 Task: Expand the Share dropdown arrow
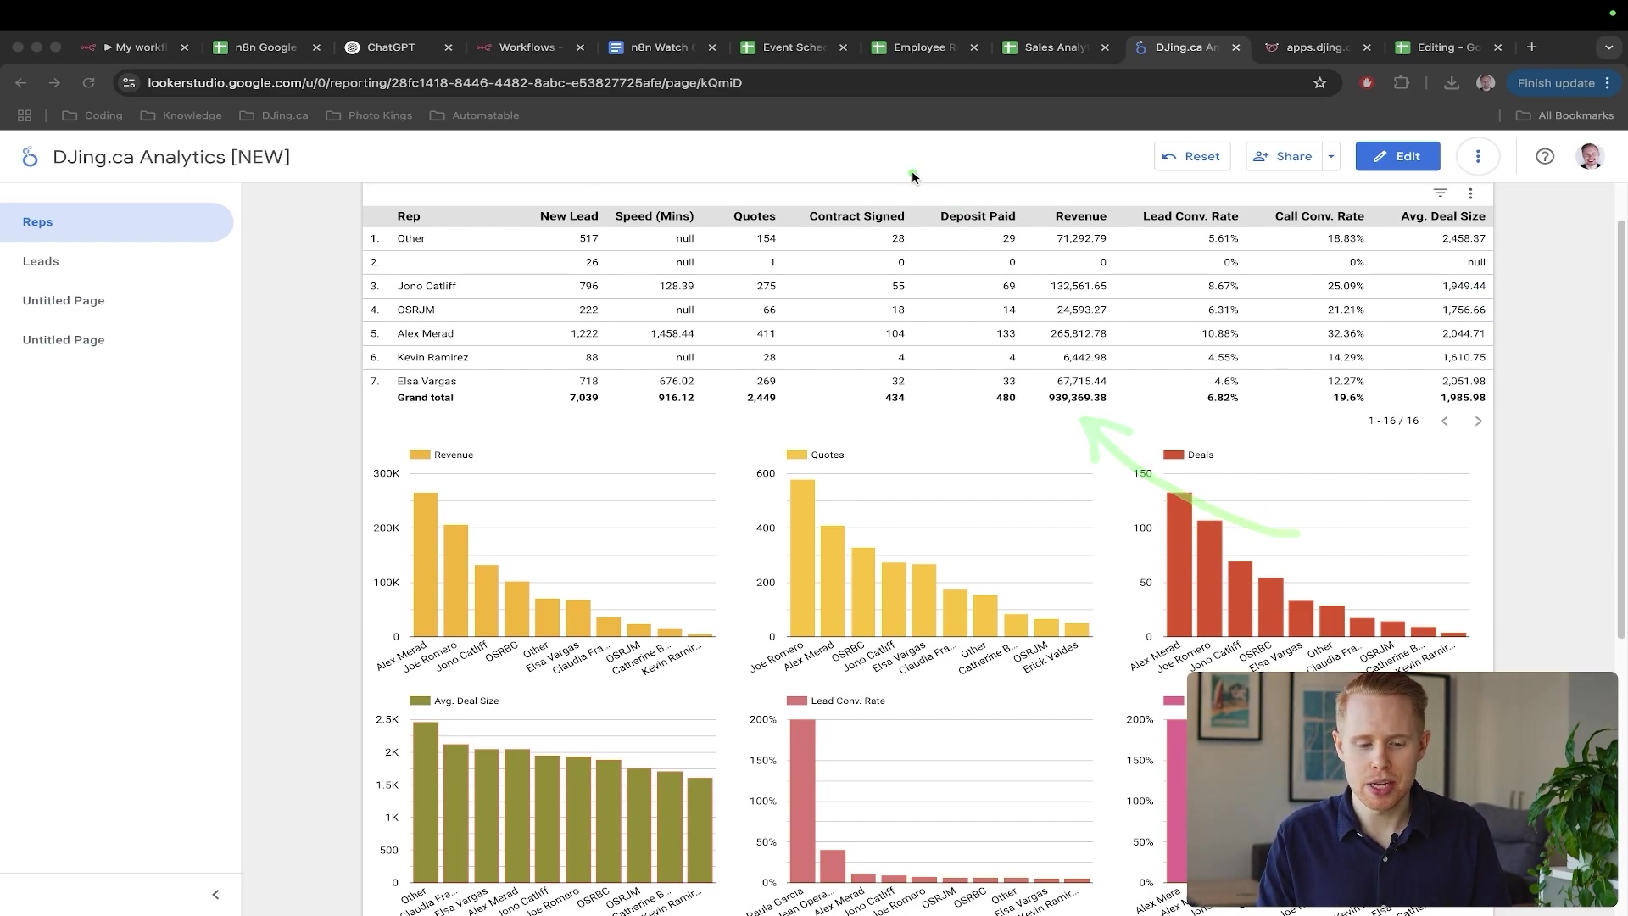[1330, 156]
